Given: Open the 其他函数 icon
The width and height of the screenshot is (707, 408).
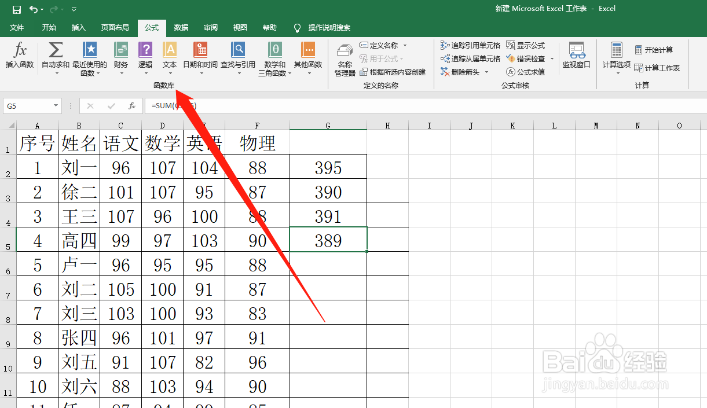Looking at the screenshot, I should pos(308,50).
